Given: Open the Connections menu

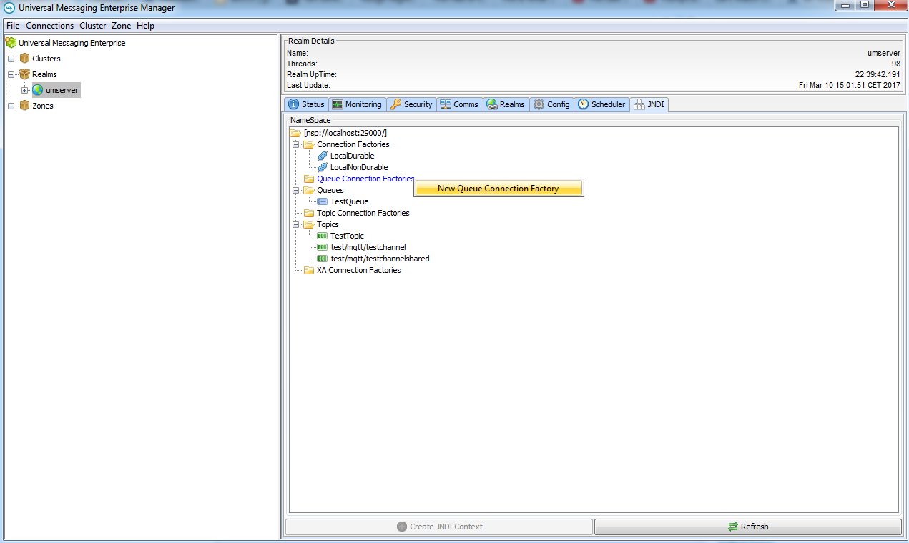Looking at the screenshot, I should (x=49, y=26).
